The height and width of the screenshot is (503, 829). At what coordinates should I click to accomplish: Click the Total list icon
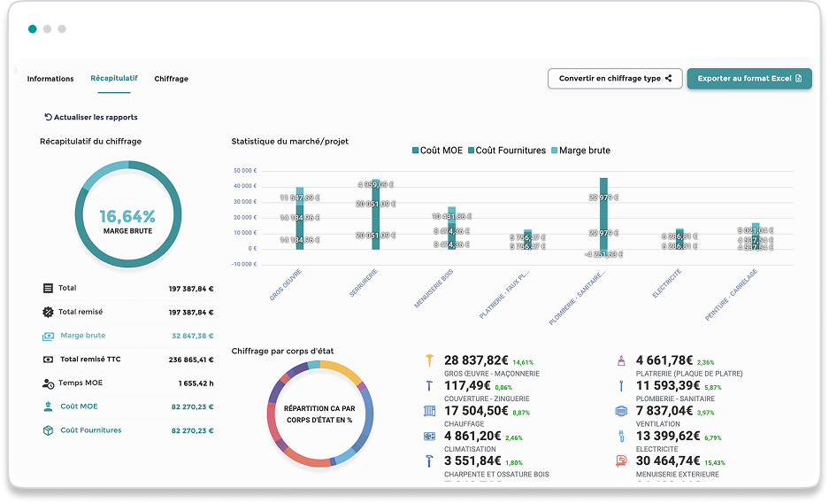[x=48, y=289]
